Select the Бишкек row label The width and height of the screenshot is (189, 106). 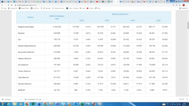[x=21, y=33]
